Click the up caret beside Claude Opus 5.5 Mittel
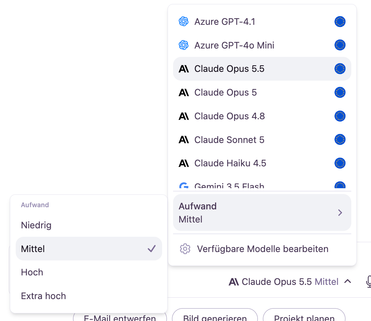The image size is (371, 321). point(348,281)
